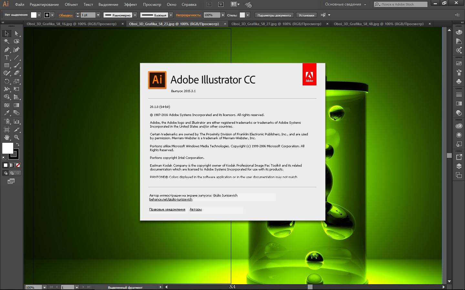
Task: Switch to Oboi_3D_Grafika_58_16.jpg tab
Action: coord(72,24)
